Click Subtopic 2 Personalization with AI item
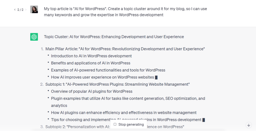This screenshot has height=131, width=256. coord(115,127)
